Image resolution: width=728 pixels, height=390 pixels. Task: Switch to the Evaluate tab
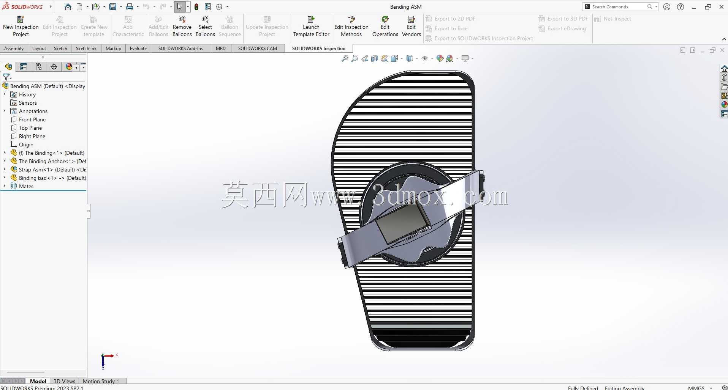(x=138, y=49)
